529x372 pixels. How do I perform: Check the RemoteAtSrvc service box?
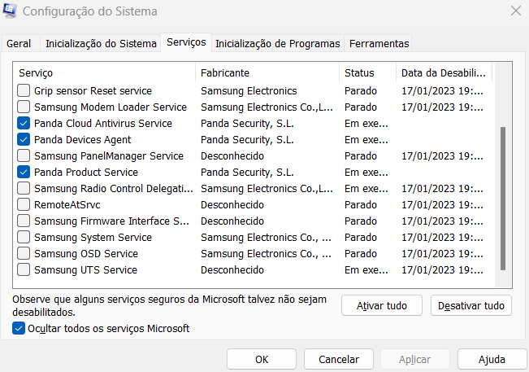coord(24,205)
